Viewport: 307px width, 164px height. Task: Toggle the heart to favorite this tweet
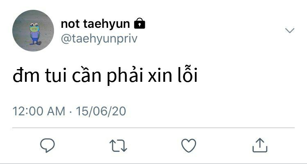click(189, 146)
